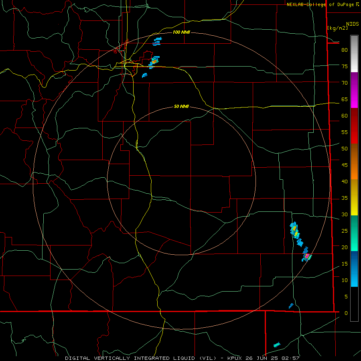Click the storm cell with magenta core
The image size is (361, 361).
click(306, 256)
